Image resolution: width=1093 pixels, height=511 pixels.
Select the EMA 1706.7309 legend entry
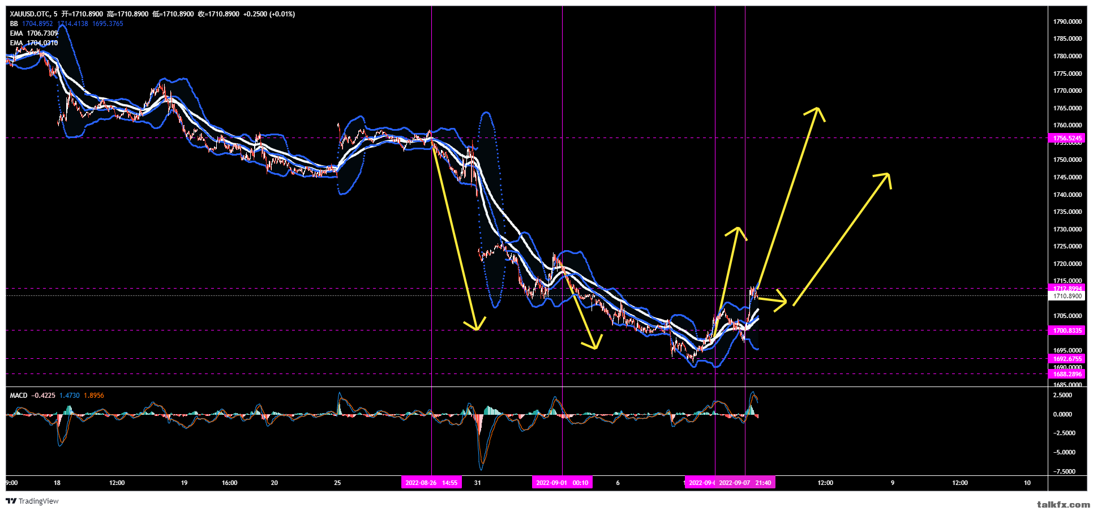pos(34,33)
